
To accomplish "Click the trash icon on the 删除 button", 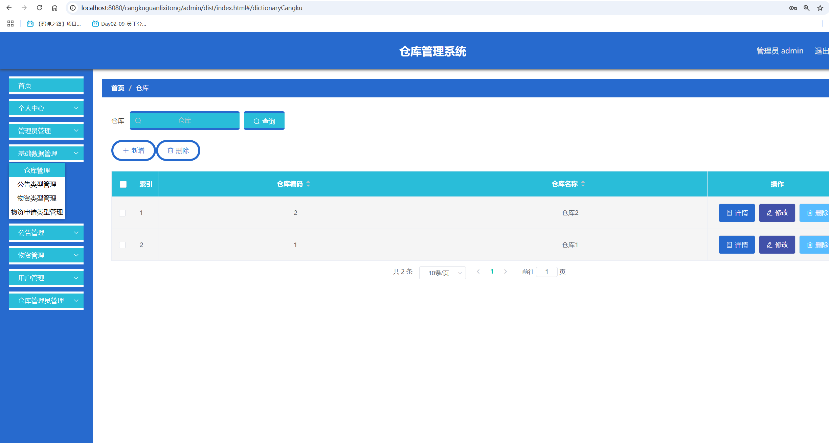I will coord(171,150).
